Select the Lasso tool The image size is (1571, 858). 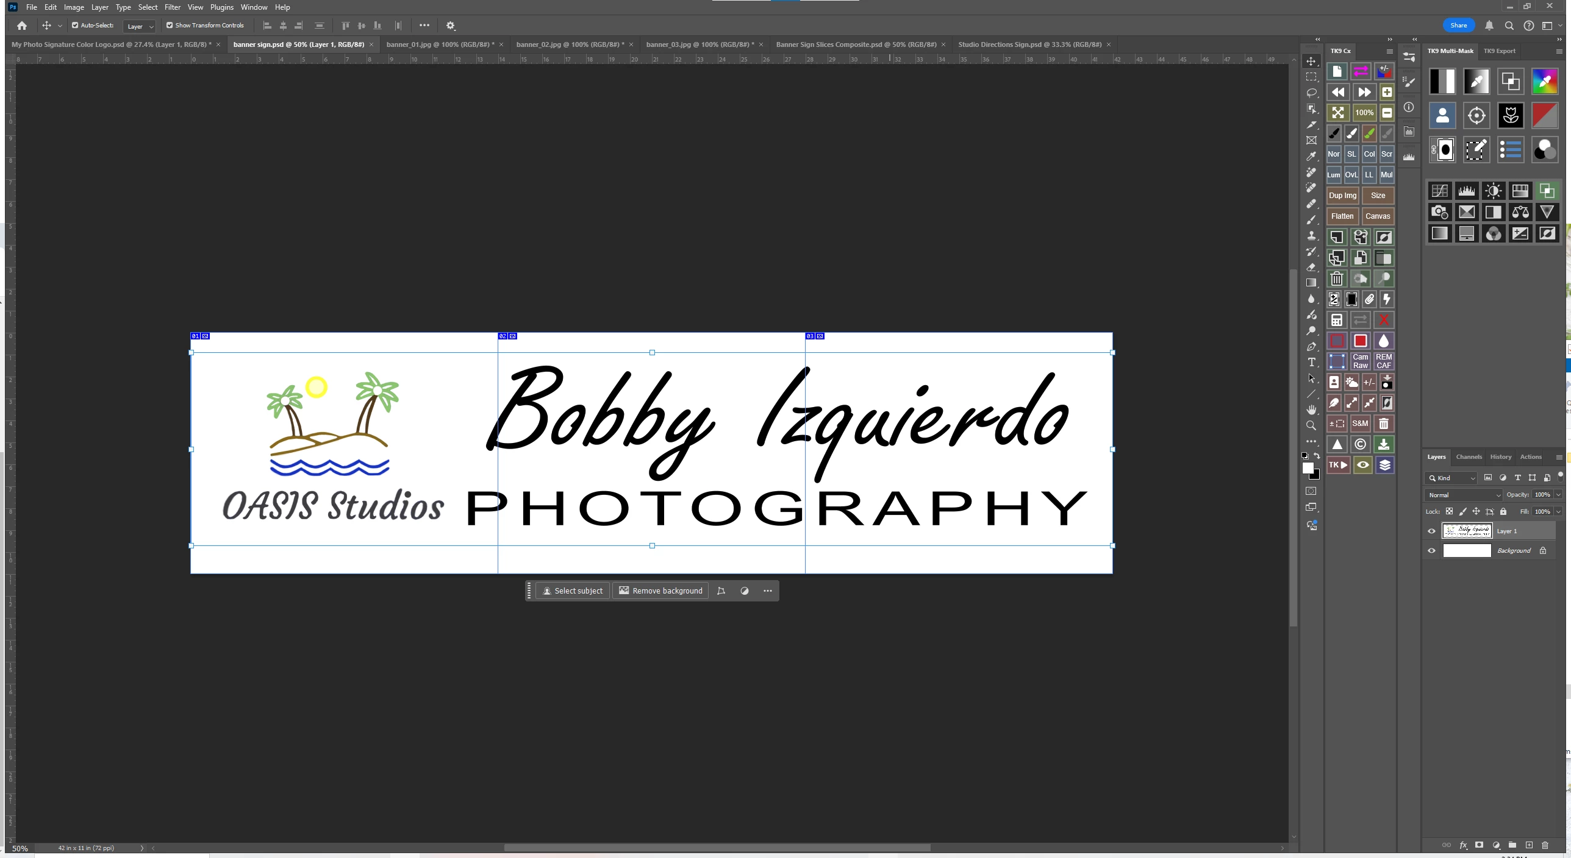point(1311,93)
